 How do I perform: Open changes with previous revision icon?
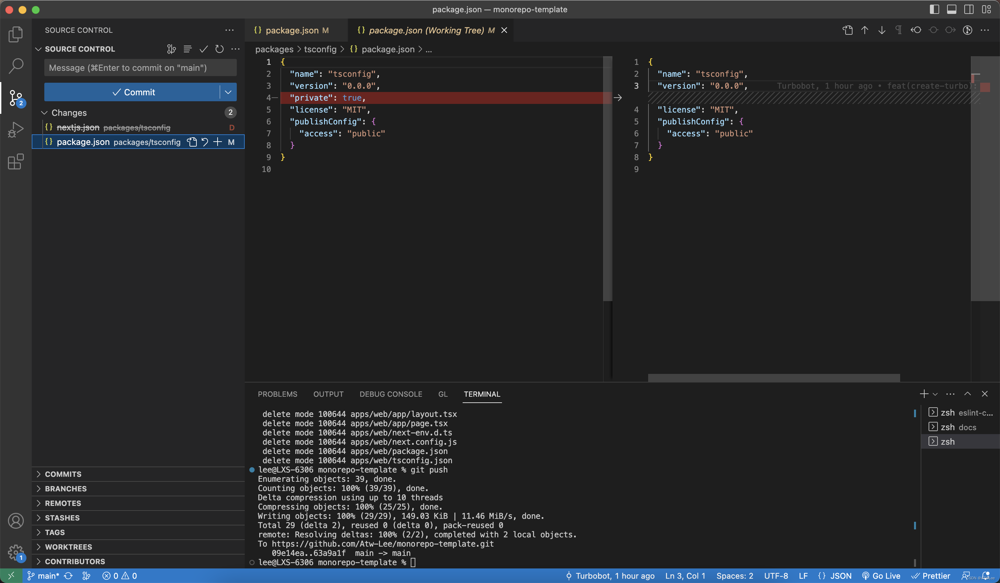pos(916,30)
